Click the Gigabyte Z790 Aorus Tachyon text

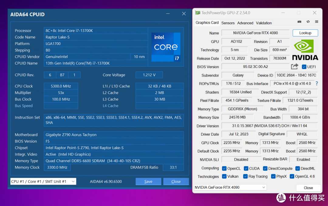[71, 135]
